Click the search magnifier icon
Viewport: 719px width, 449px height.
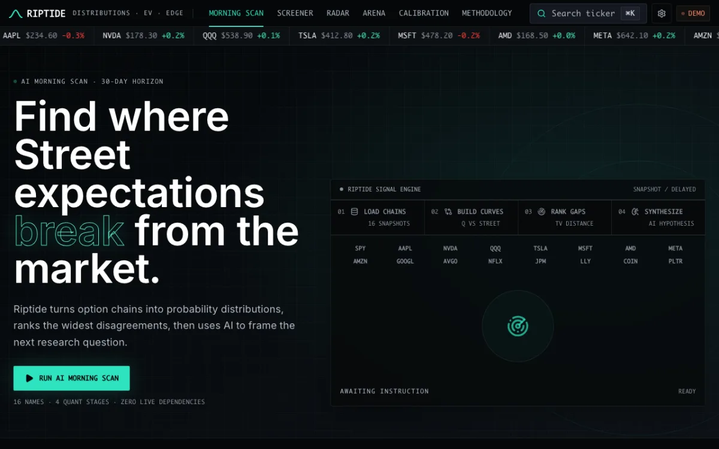click(542, 13)
